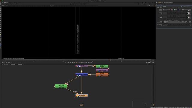Viewport: 192px width, 108px height.
Task: Select the blue Merge node
Action: click(82, 75)
